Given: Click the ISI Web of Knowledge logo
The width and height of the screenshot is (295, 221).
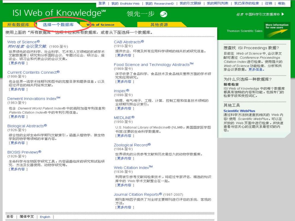Looking at the screenshot, I should click(x=59, y=13).
